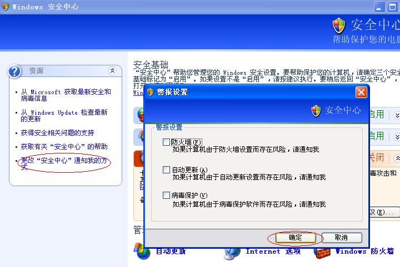The width and height of the screenshot is (400, 267).
Task: Click the 建议(E)... button behind the dialog
Action: click(x=384, y=212)
